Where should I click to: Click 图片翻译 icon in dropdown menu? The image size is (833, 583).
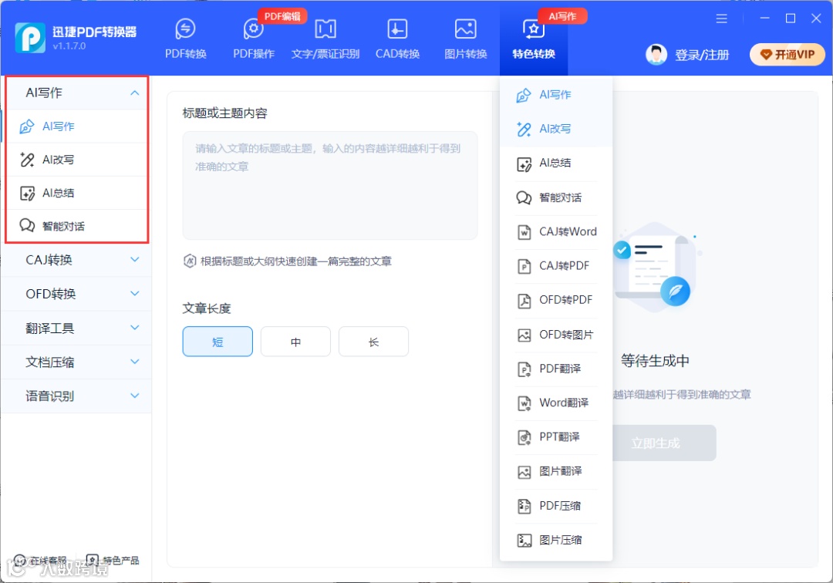click(x=524, y=472)
